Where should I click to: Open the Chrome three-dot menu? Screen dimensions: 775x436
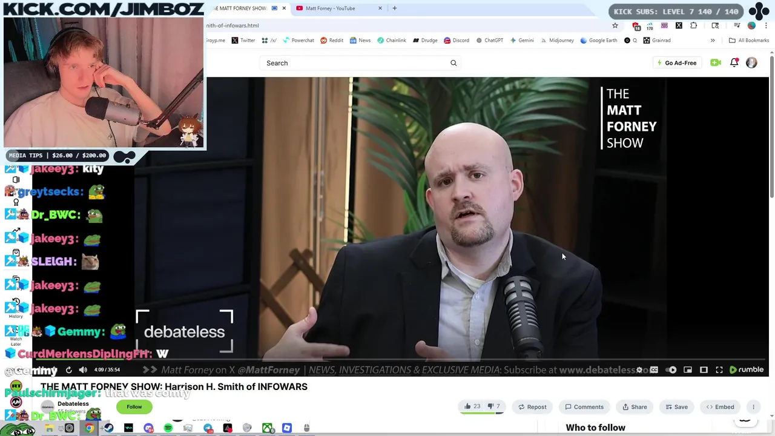[x=766, y=25]
